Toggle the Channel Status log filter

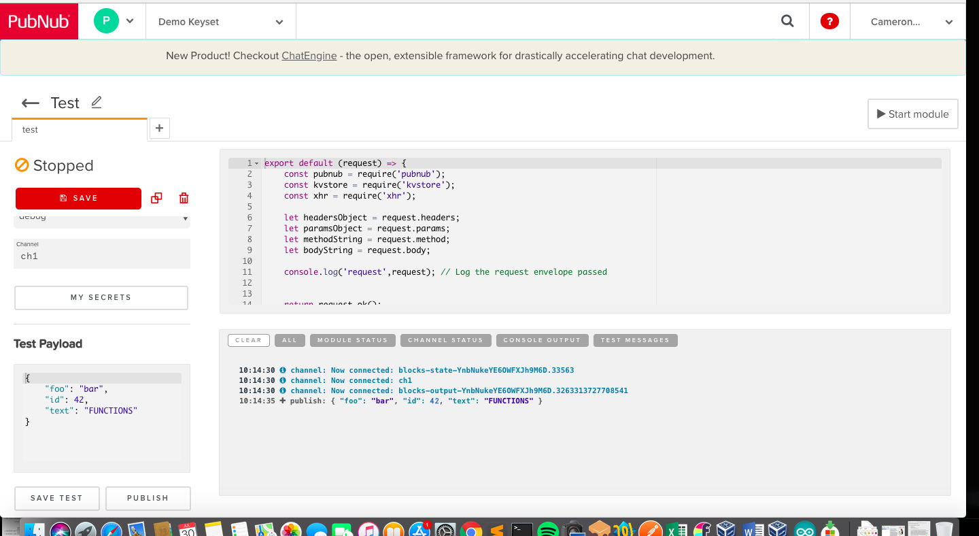click(445, 340)
